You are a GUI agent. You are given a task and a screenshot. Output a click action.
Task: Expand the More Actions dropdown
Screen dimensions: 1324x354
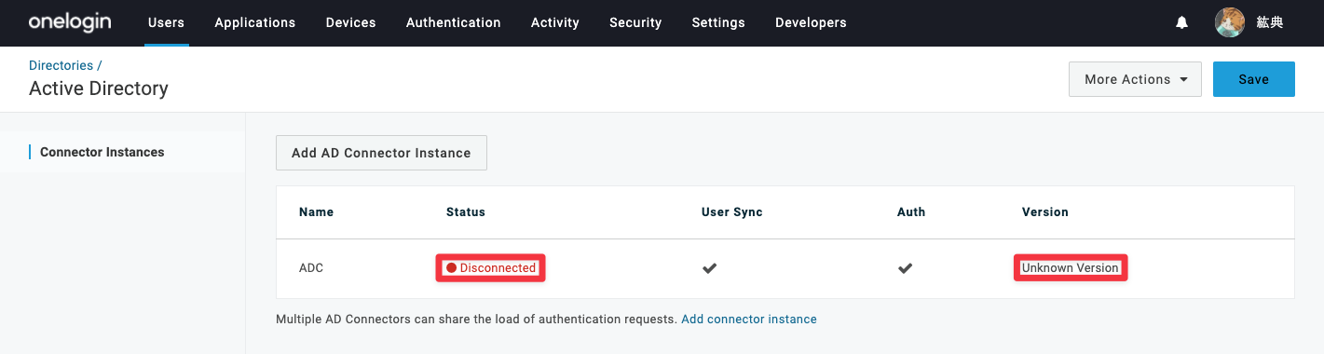1135,79
